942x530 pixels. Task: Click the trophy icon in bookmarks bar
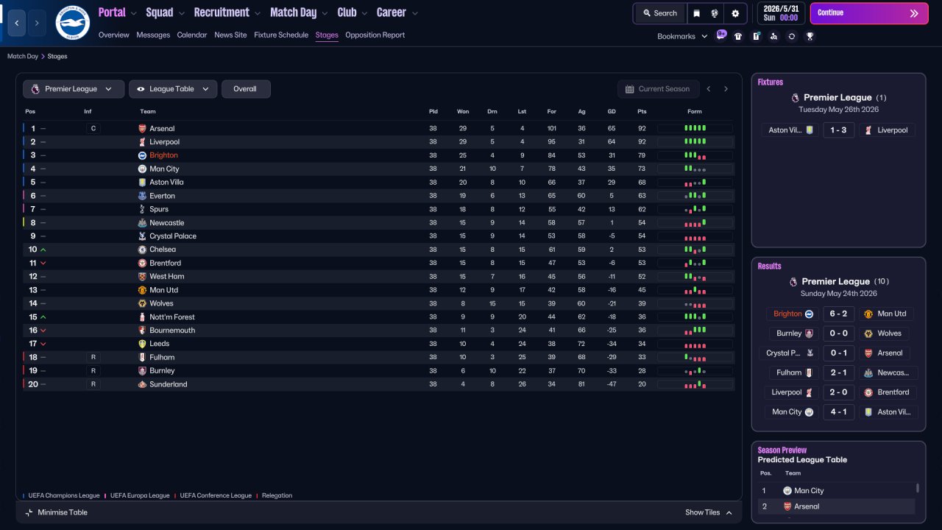tap(810, 36)
